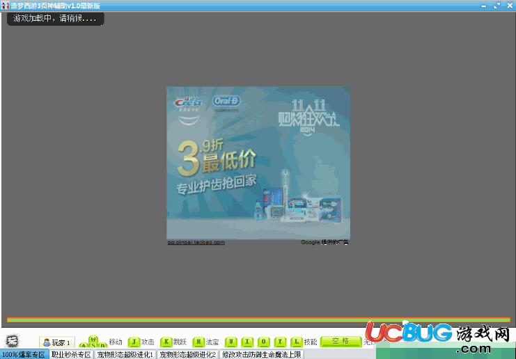This screenshot has width=516, height=359.
Task: Click the L skill key icon
Action: click(297, 342)
